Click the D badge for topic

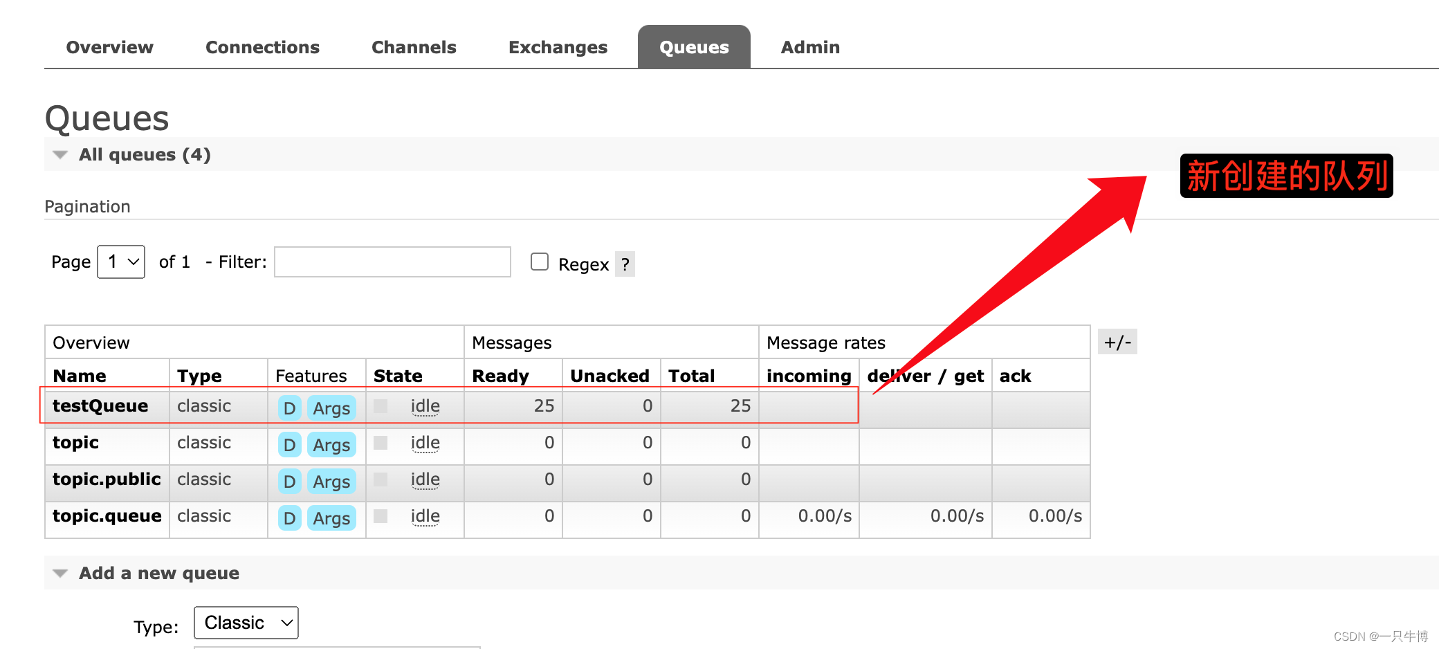(290, 445)
